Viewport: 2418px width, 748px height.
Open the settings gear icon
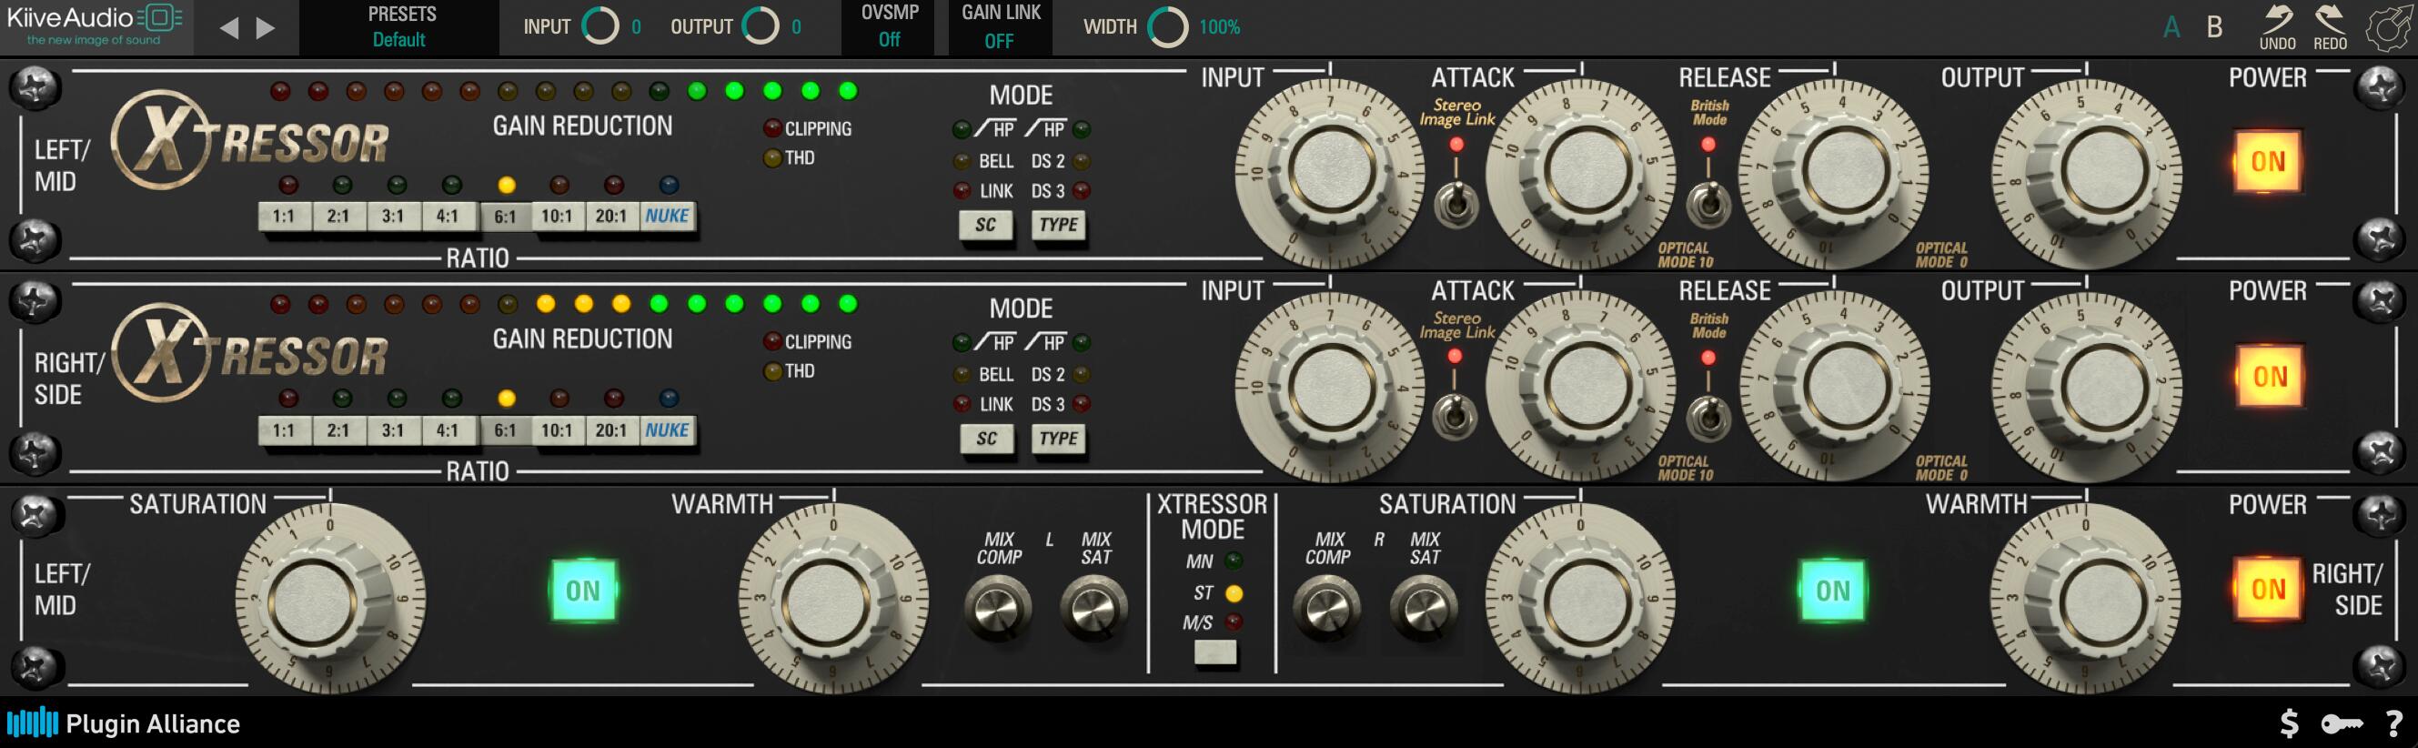(x=2388, y=28)
